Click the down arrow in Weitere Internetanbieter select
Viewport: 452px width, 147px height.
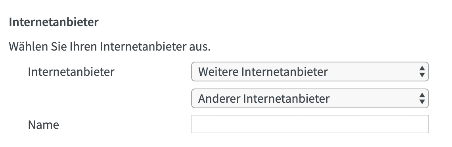(422, 75)
